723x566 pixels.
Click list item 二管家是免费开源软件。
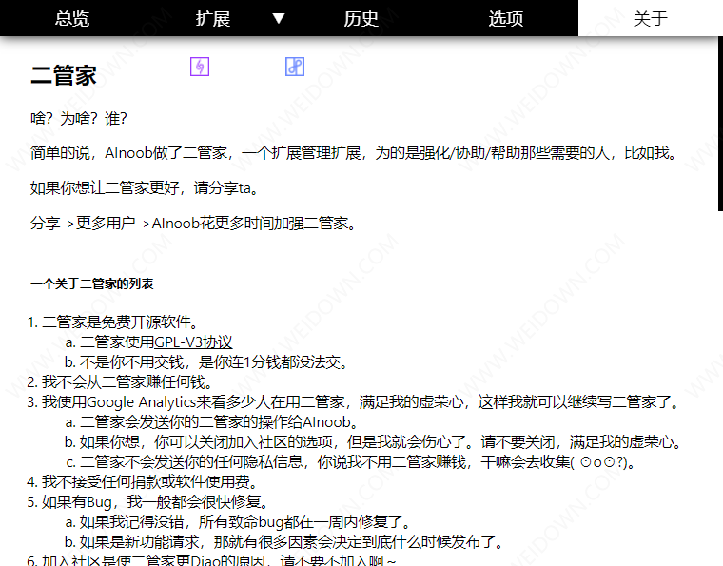click(x=120, y=322)
